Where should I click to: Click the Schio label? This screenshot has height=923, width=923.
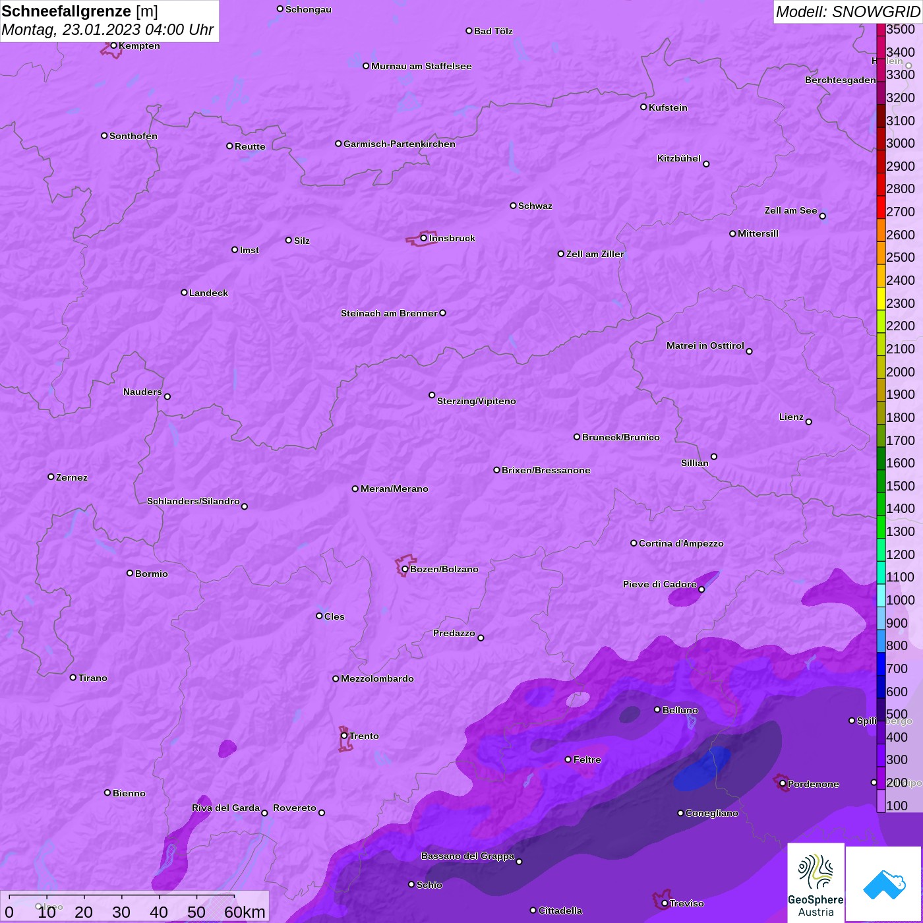[x=429, y=885]
